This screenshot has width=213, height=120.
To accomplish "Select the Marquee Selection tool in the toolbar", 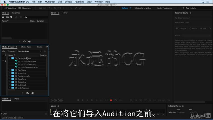I will coord(68,8).
